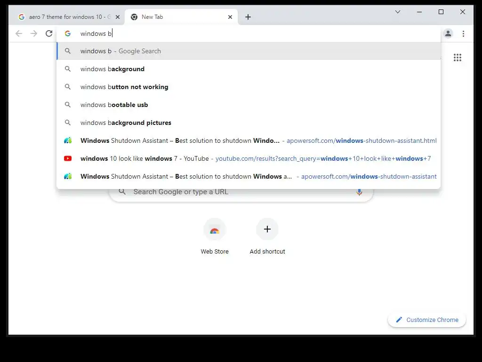482x362 pixels.
Task: Minimize the Chrome window
Action: coord(419,12)
